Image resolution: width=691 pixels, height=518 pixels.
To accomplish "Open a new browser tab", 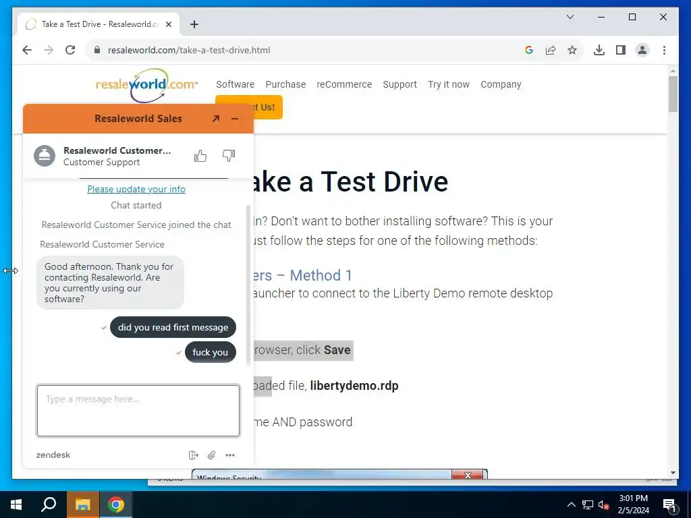I will tap(194, 24).
